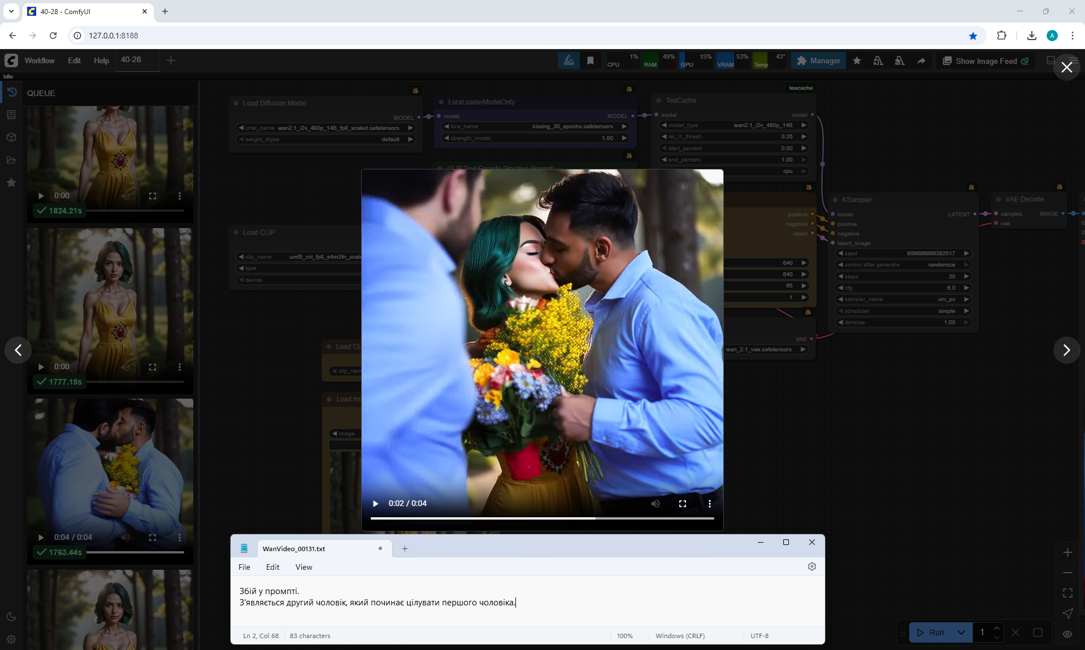Image resolution: width=1085 pixels, height=650 pixels.
Task: Toggle link visibility eye icon
Action: pyautogui.click(x=1067, y=634)
